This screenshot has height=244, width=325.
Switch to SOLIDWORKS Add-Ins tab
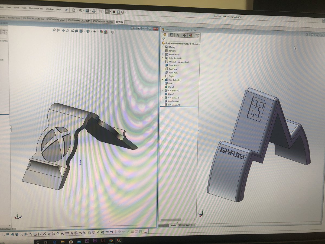pyautogui.click(x=33, y=19)
